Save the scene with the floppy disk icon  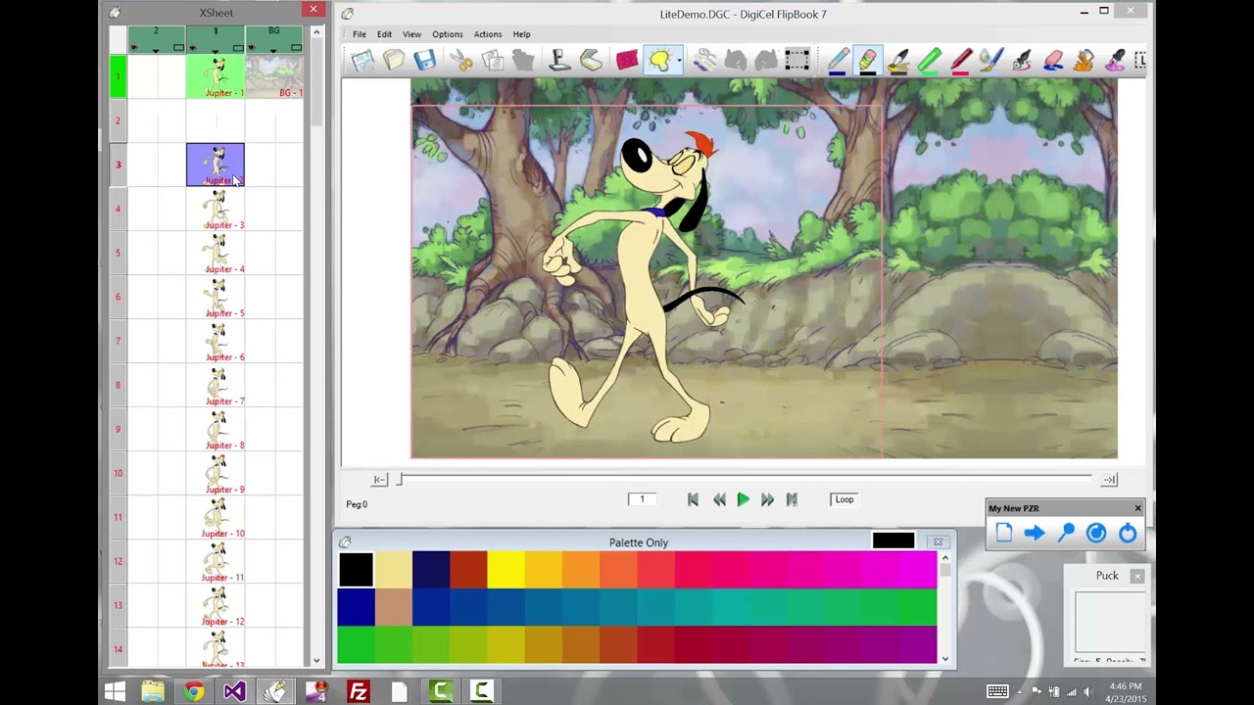tap(424, 61)
